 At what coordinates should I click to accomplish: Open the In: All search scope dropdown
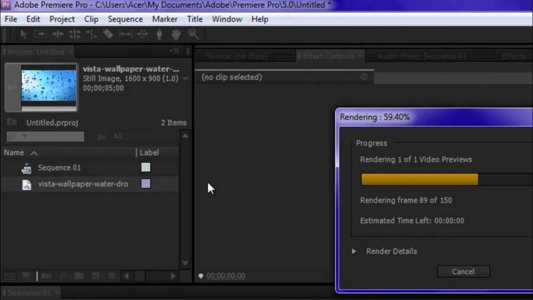144,136
